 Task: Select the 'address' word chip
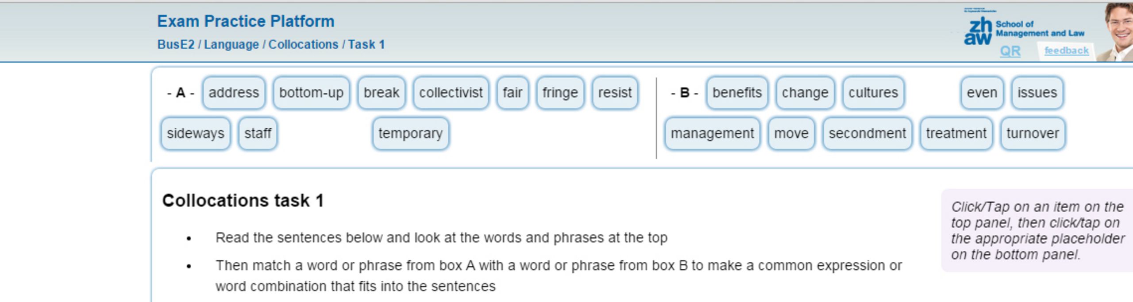[x=234, y=93]
